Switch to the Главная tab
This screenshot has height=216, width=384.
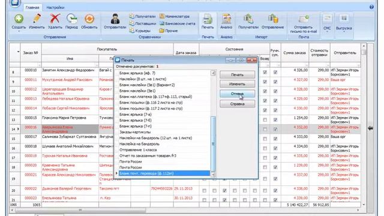point(32,8)
